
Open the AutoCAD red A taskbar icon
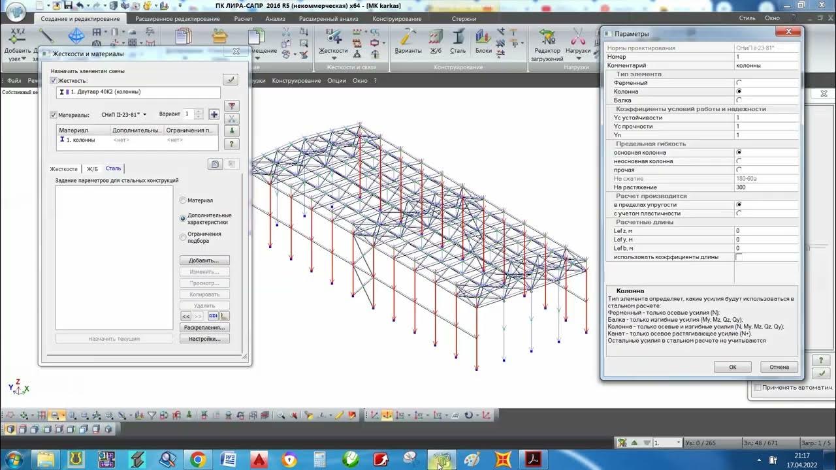pos(259,460)
